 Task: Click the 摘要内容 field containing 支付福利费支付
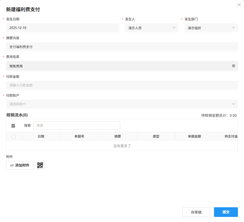coord(122,47)
